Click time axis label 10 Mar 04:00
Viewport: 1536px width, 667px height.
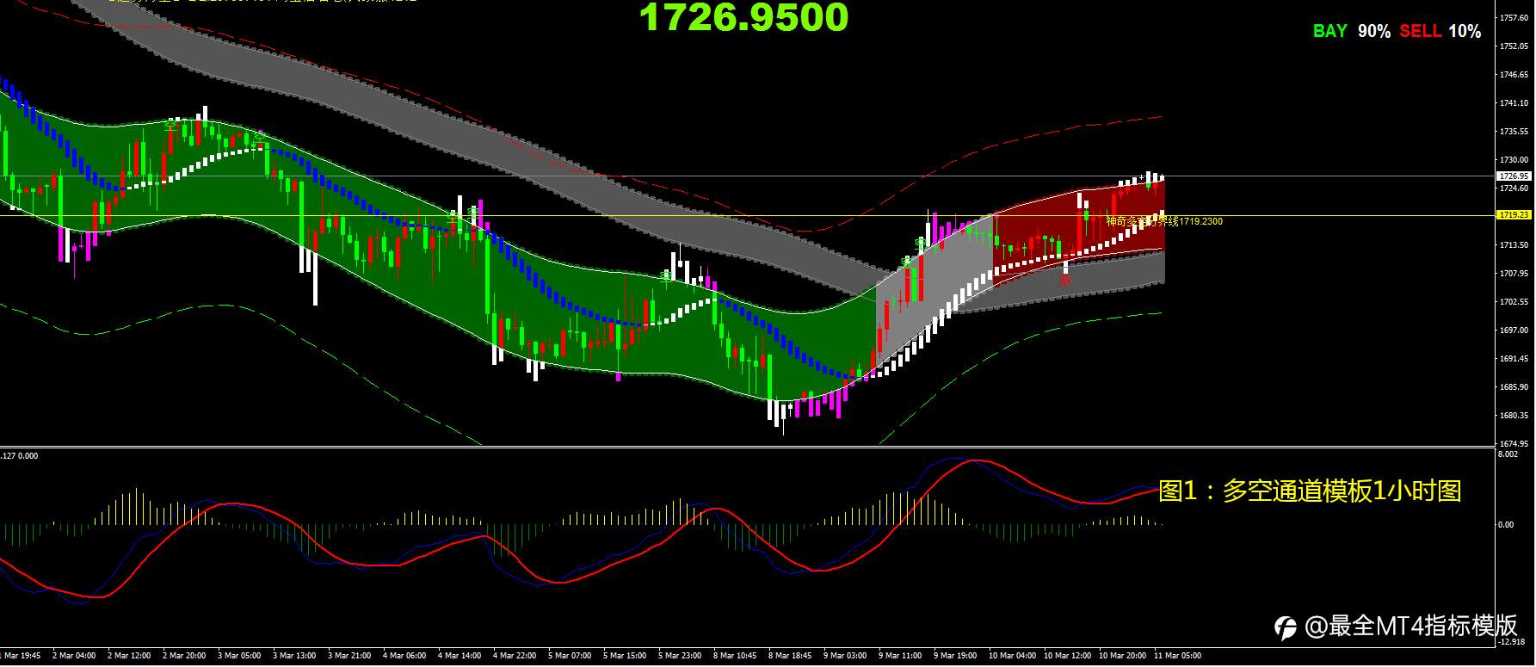(1013, 656)
